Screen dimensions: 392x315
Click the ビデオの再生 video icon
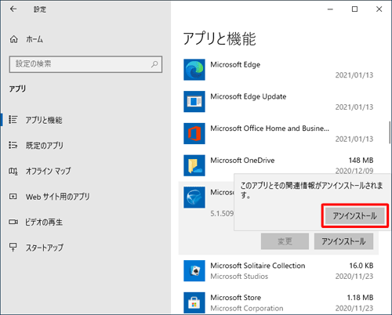pos(13,222)
